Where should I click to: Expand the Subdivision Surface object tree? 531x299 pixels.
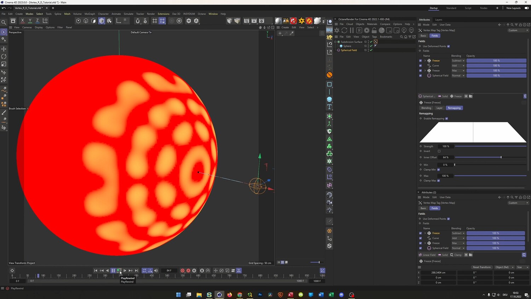335,42
